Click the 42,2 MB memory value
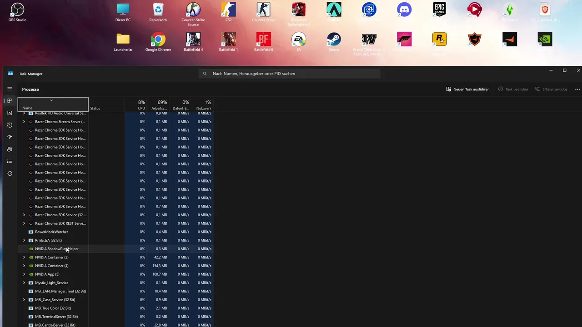Image resolution: width=582 pixels, height=327 pixels. tap(161, 257)
